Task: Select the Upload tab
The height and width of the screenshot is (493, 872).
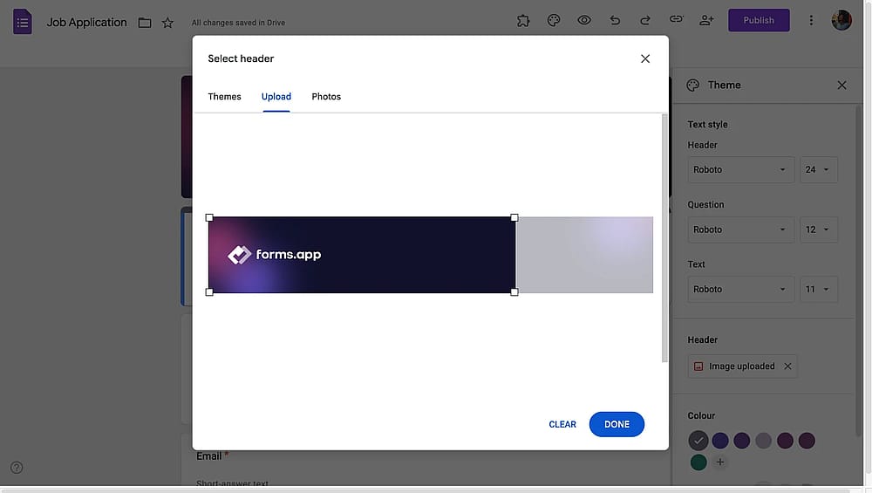Action: click(x=276, y=96)
